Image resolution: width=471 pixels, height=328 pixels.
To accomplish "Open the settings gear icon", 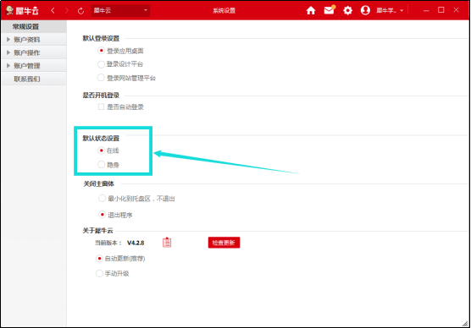I will 347,10.
